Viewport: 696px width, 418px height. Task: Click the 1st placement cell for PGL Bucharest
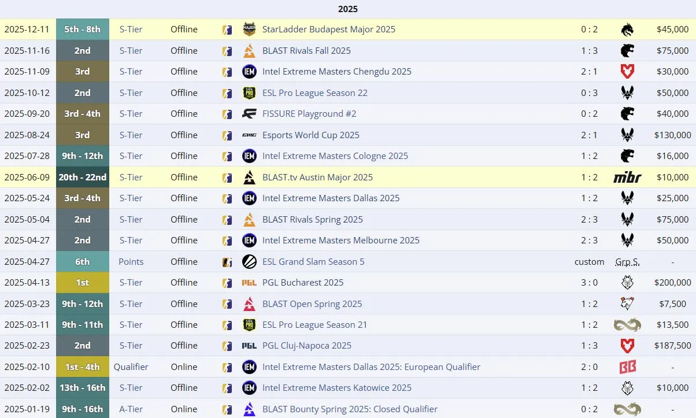point(83,283)
